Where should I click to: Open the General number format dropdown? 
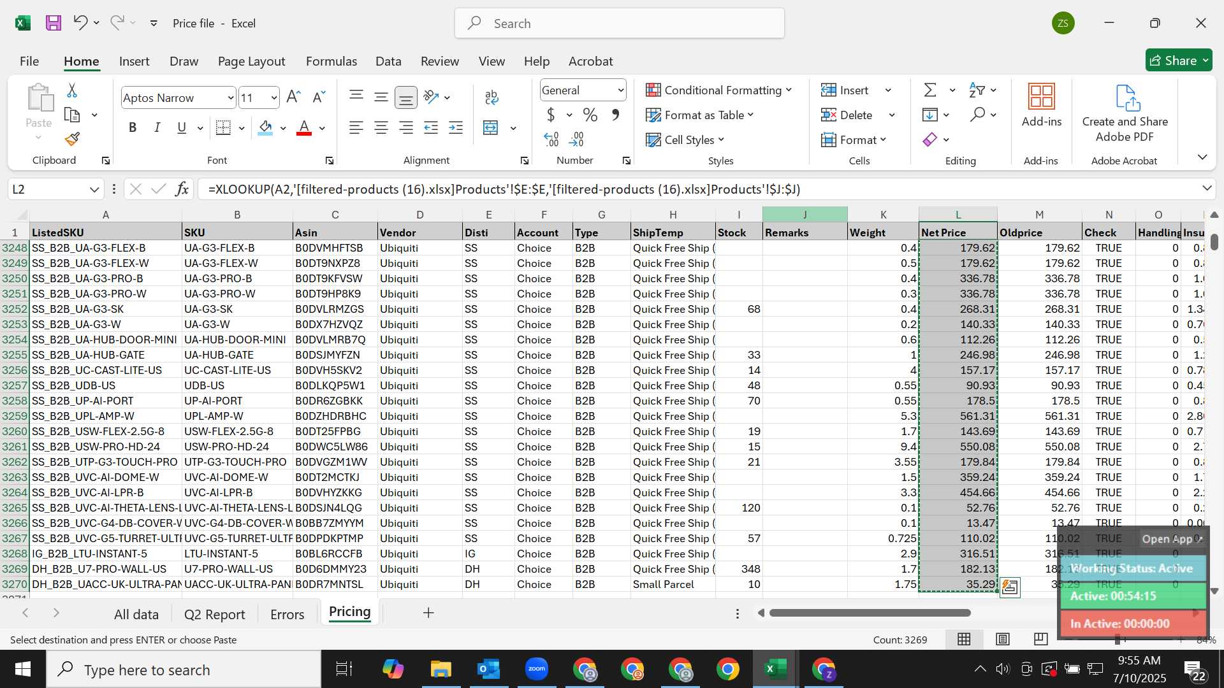620,90
